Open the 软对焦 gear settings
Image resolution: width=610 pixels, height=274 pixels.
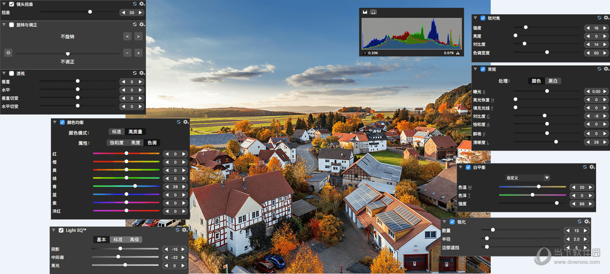(606, 18)
